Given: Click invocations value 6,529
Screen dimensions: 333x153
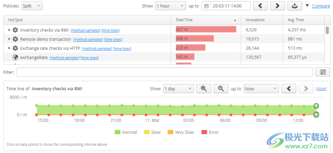Looking at the screenshot, I should coord(251,30).
